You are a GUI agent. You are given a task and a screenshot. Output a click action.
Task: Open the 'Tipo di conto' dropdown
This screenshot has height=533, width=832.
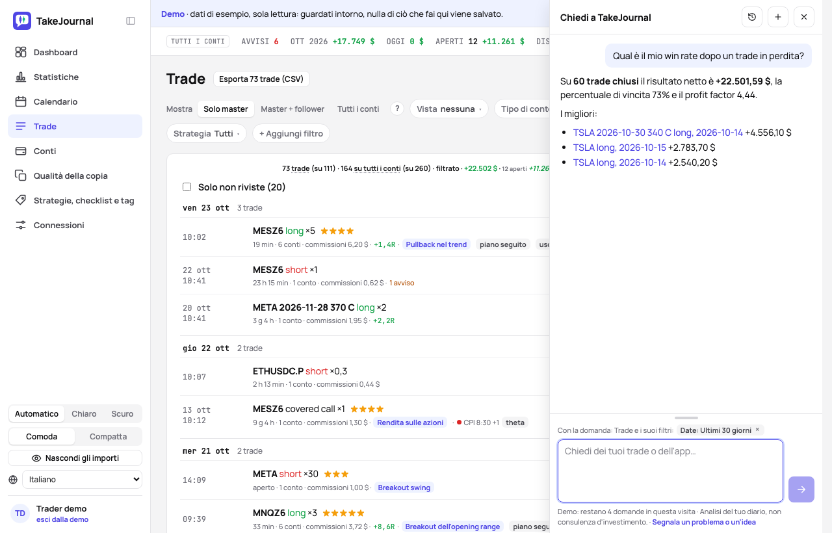(523, 109)
